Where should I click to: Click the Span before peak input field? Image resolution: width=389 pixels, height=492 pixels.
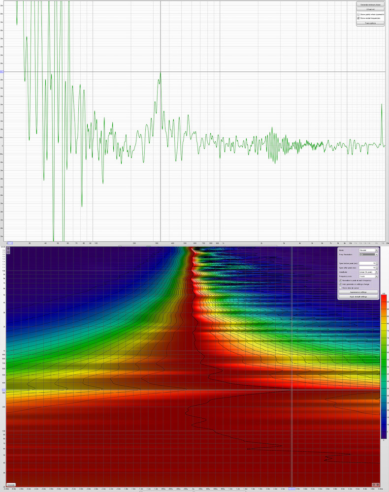tap(367, 263)
